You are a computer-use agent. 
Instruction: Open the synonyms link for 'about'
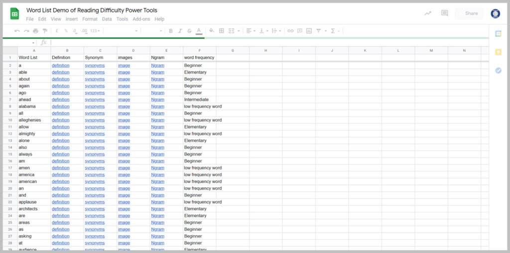(95, 79)
